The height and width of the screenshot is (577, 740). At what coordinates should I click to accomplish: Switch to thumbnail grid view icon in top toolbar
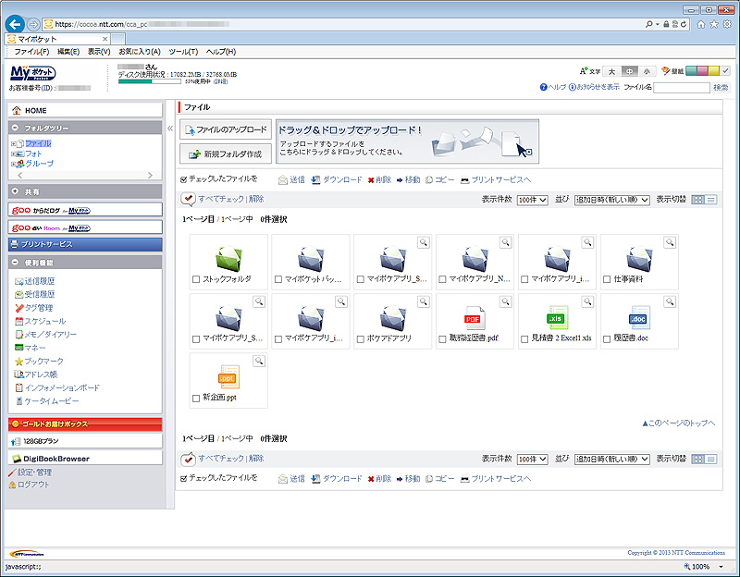(x=697, y=200)
